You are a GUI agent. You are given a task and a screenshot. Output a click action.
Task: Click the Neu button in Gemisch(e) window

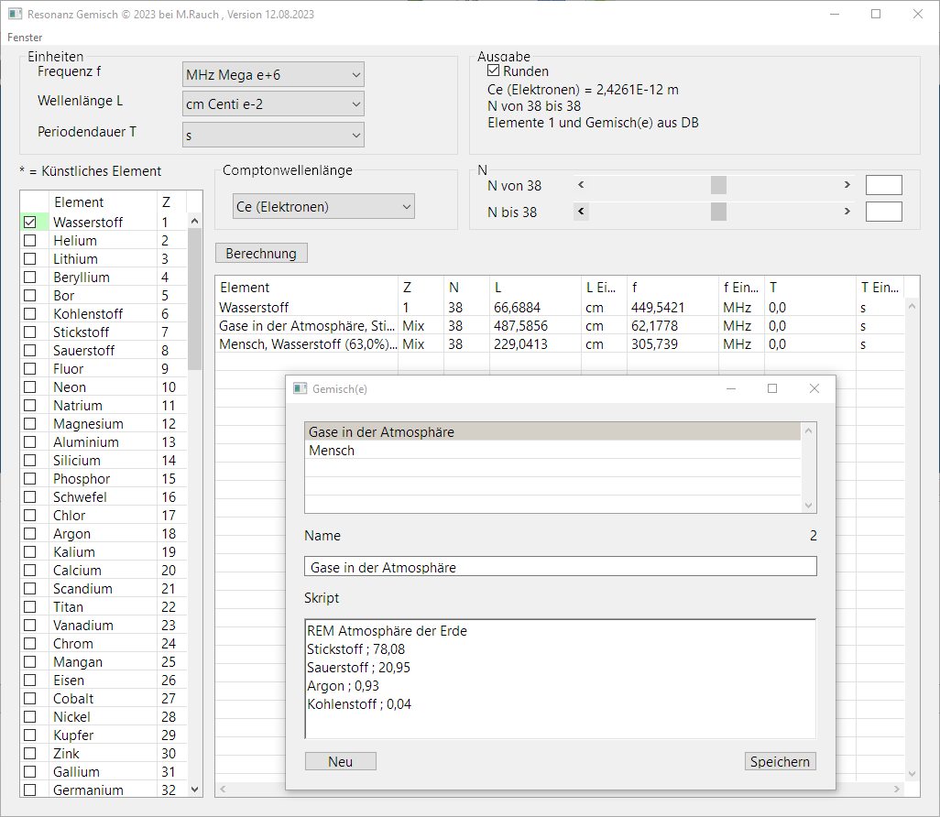coord(341,761)
